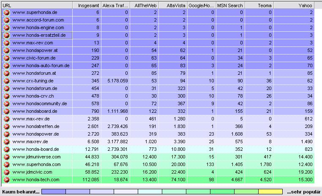Viewport: 322px width, 196px height.
Task: Click the icon beside www.jdmuniverse.com
Action: click(6, 157)
